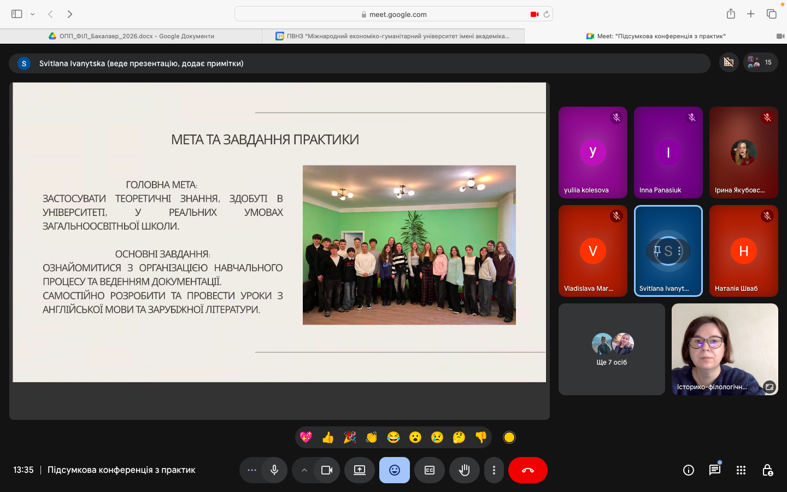Send thumbs up emoji reaction
This screenshot has width=787, height=492.
tap(328, 437)
